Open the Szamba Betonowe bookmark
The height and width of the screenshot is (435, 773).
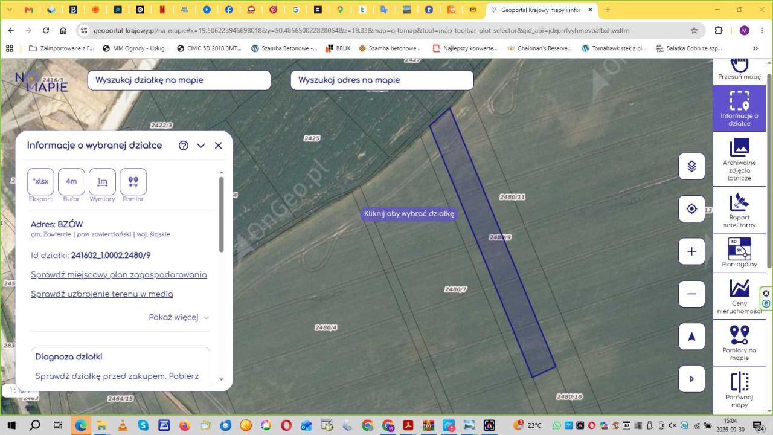[x=284, y=48]
